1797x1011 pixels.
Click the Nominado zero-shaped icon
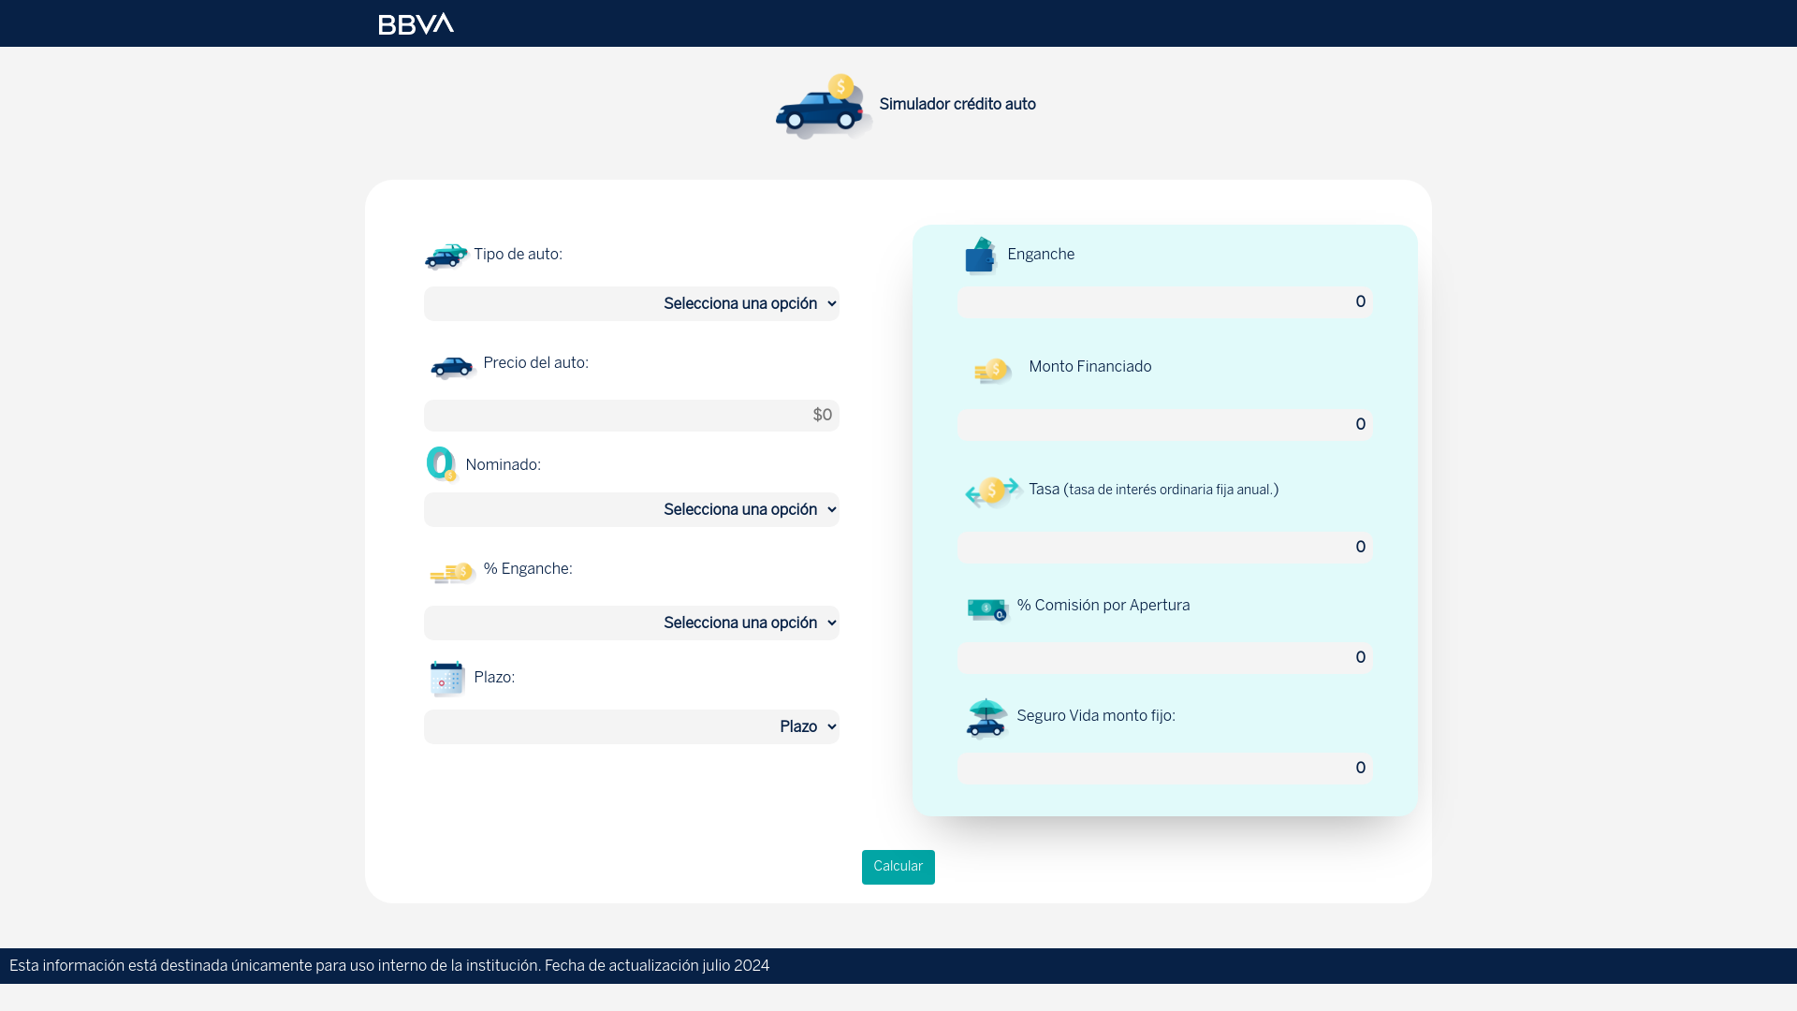(441, 464)
